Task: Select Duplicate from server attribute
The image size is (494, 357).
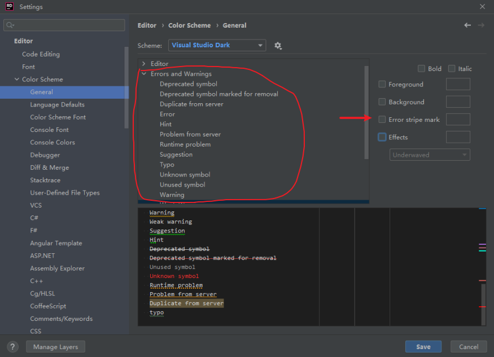Action: [191, 104]
